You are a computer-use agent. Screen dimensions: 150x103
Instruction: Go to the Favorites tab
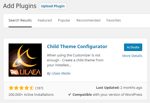click(114, 20)
